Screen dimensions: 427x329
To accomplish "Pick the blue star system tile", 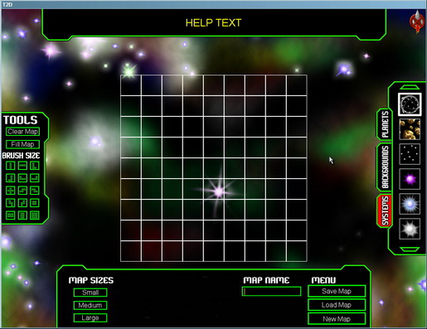I will (x=410, y=204).
